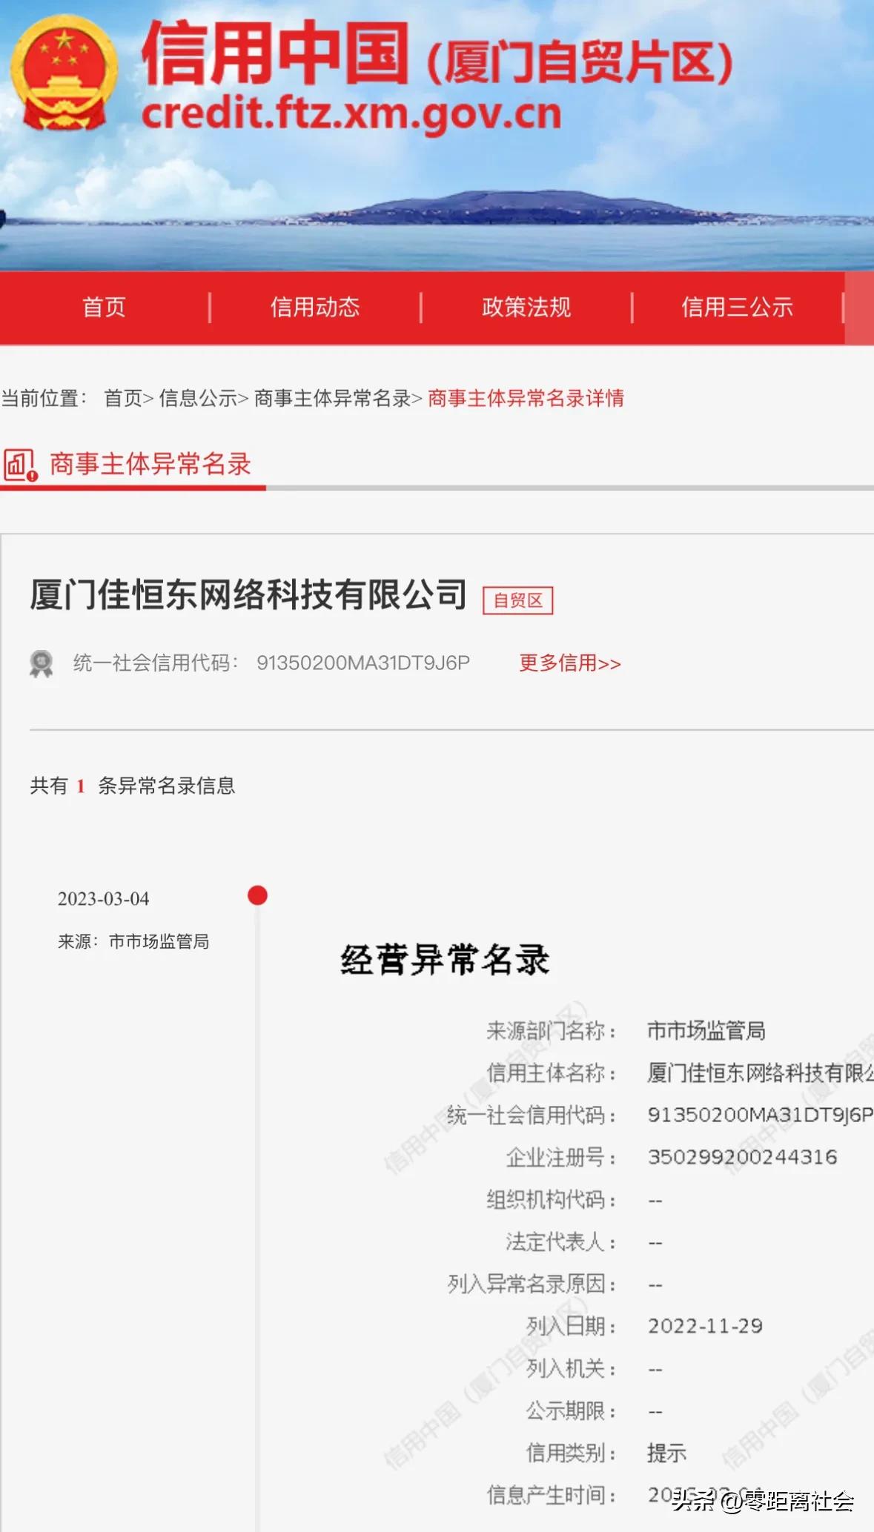Open the 信用动态 navigation tab

(x=315, y=307)
